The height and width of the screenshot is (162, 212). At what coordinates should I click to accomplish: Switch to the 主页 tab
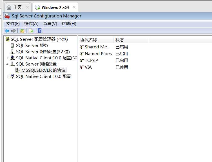pyautogui.click(x=17, y=7)
